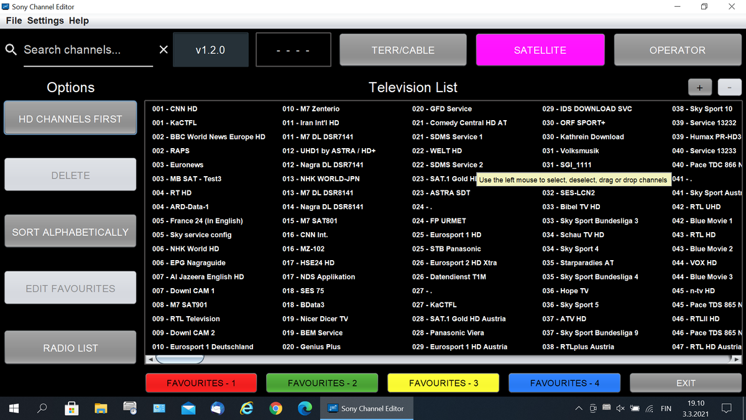Open the Settings menu
Viewport: 746px width, 420px height.
point(45,21)
